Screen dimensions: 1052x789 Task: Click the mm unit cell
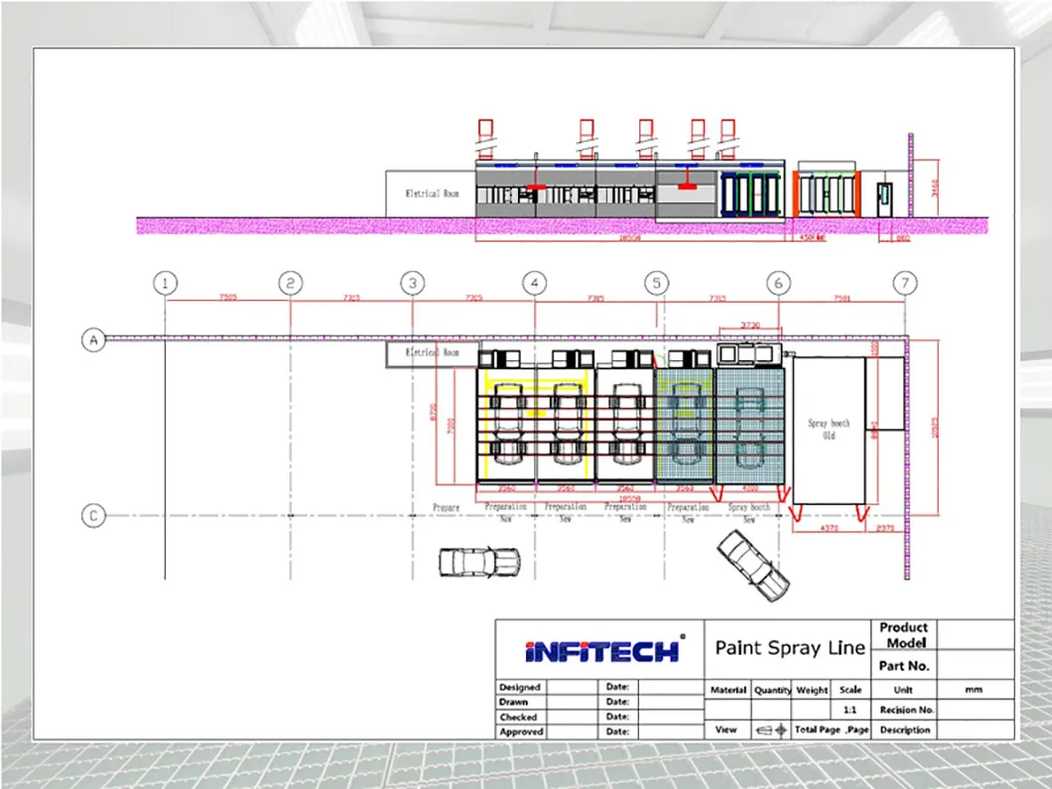974,689
